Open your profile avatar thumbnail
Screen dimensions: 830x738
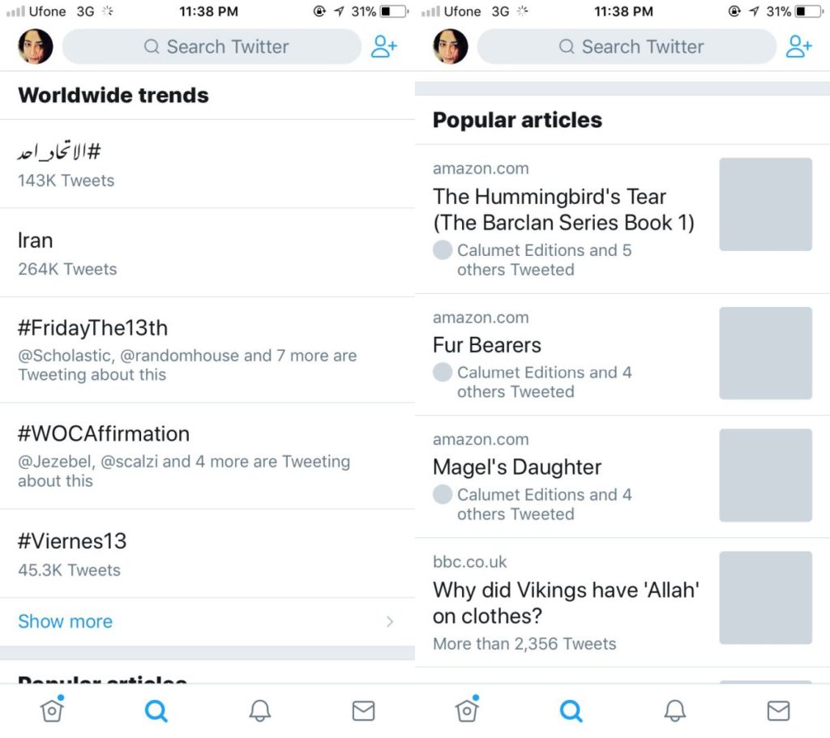tap(34, 46)
